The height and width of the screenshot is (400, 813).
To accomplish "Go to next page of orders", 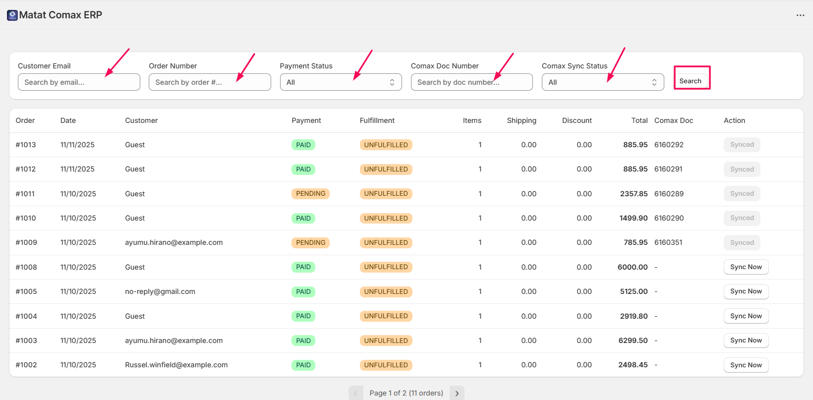I will point(457,393).
